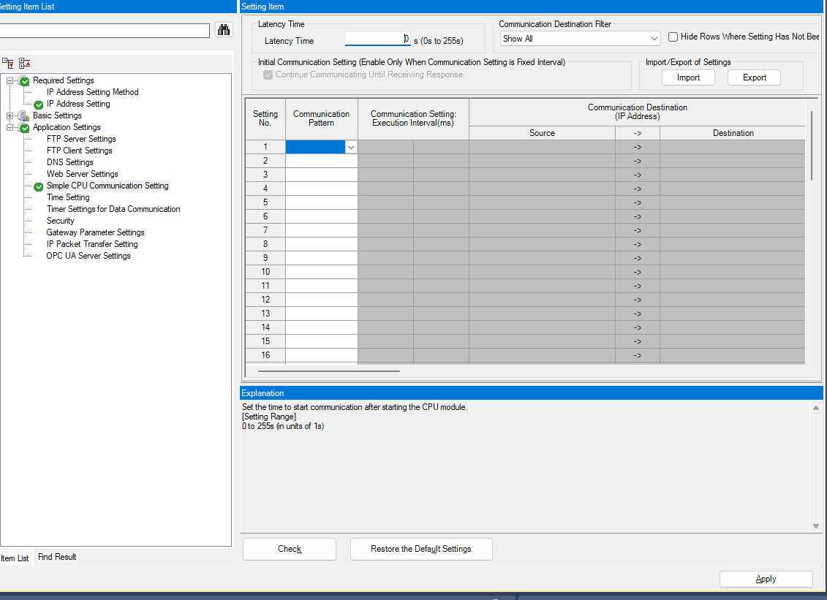
Task: Click setting number 13 row header
Action: point(265,314)
